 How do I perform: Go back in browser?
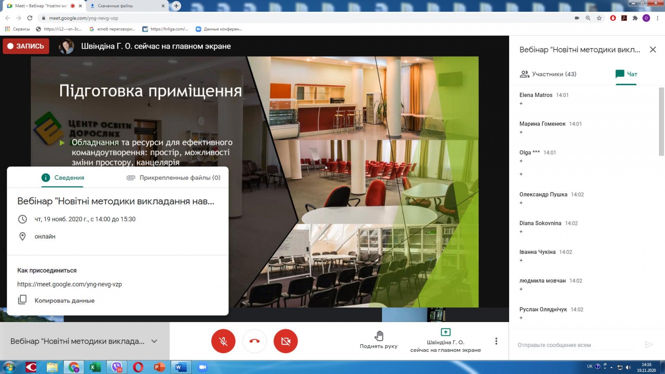(x=7, y=18)
